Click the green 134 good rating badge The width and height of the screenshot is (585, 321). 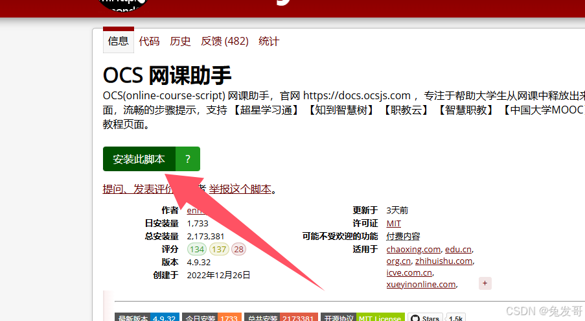pyautogui.click(x=196, y=249)
